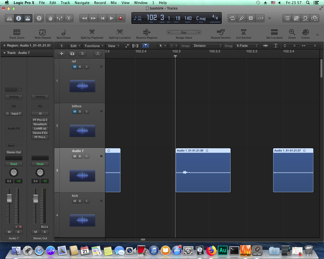This screenshot has width=324, height=259.
Task: Open the Drag X-Fade dropdown
Action: coord(247,46)
